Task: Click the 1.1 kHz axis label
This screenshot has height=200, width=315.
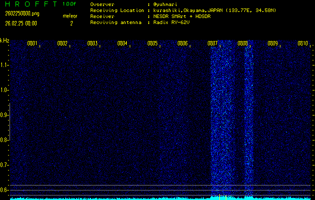Action: pyautogui.click(x=4, y=65)
